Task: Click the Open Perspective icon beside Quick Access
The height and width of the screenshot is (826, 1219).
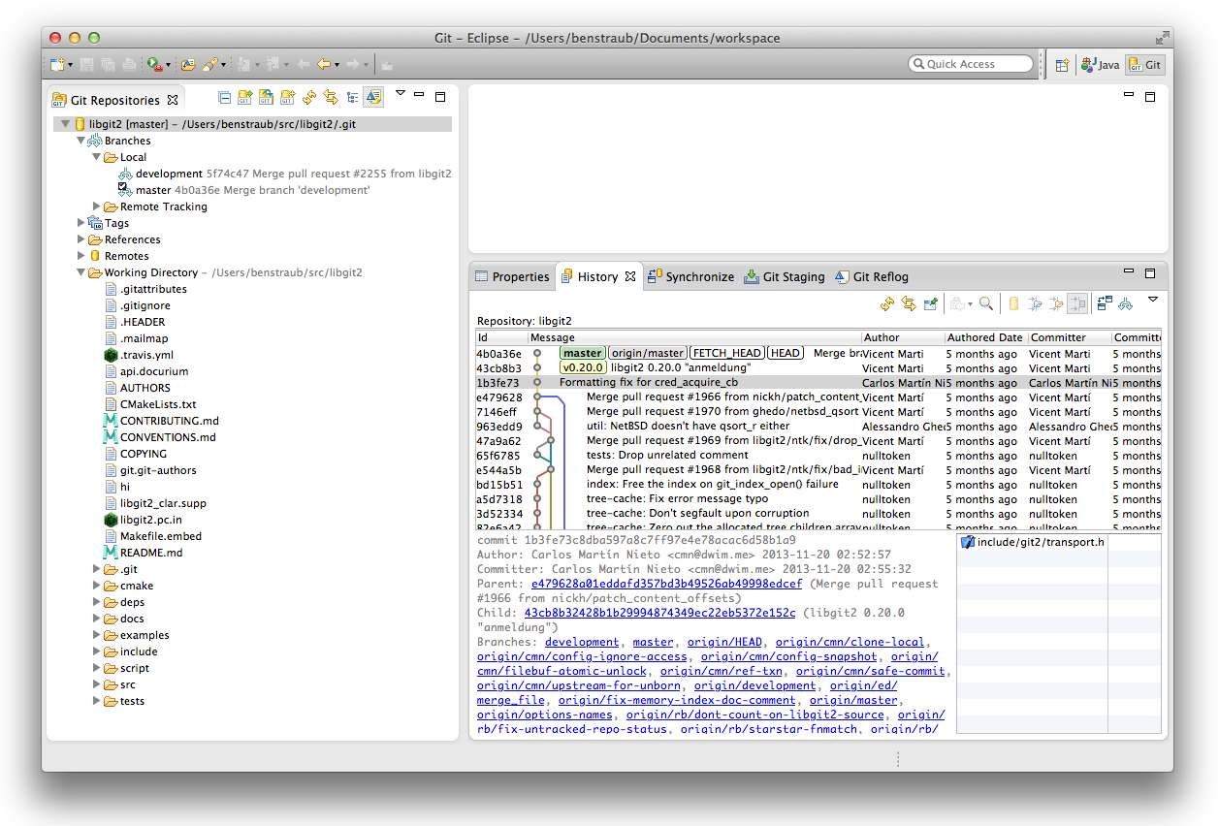Action: click(x=1062, y=65)
